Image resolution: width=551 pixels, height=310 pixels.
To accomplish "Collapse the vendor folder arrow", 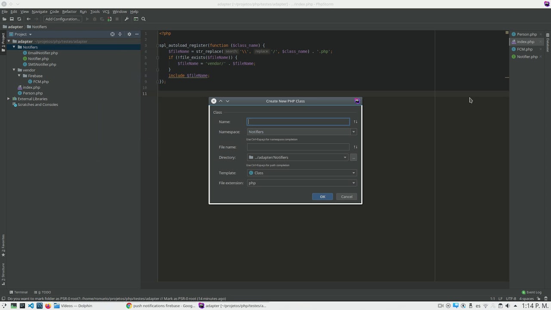I will (14, 70).
